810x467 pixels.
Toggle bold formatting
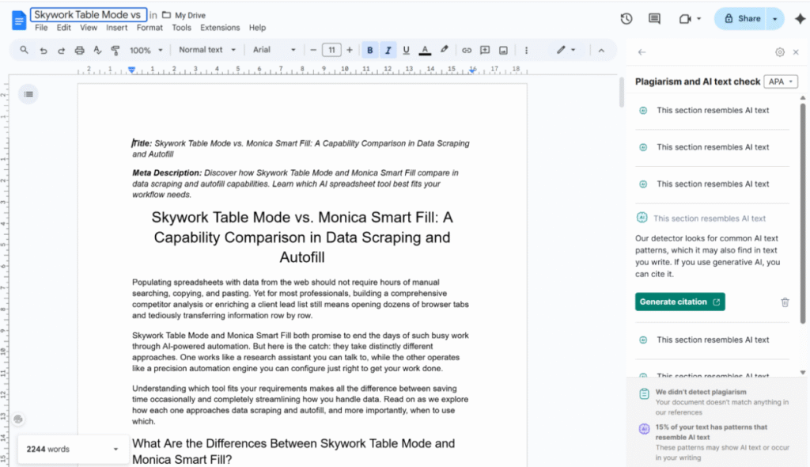click(x=369, y=50)
